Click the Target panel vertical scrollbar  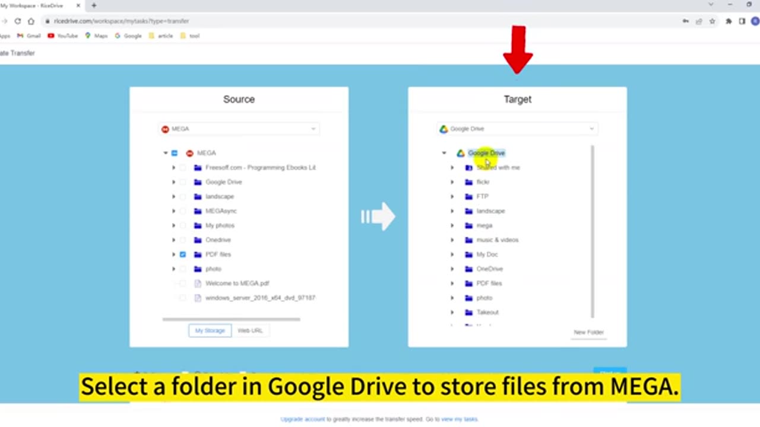[x=593, y=231]
